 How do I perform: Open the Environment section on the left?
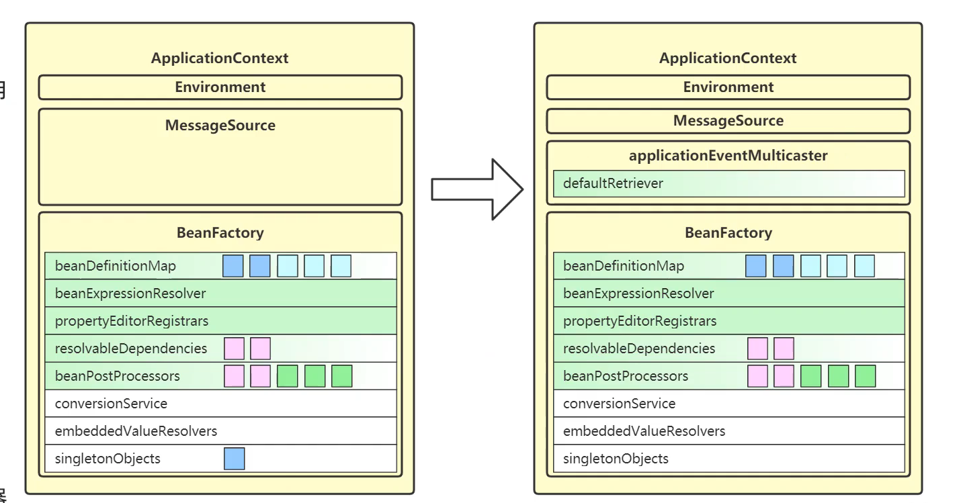(220, 87)
